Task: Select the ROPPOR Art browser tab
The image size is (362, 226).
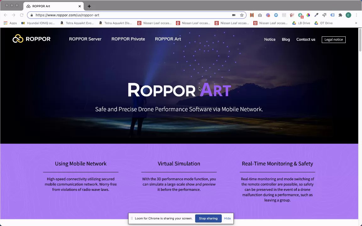Action: tap(53, 6)
